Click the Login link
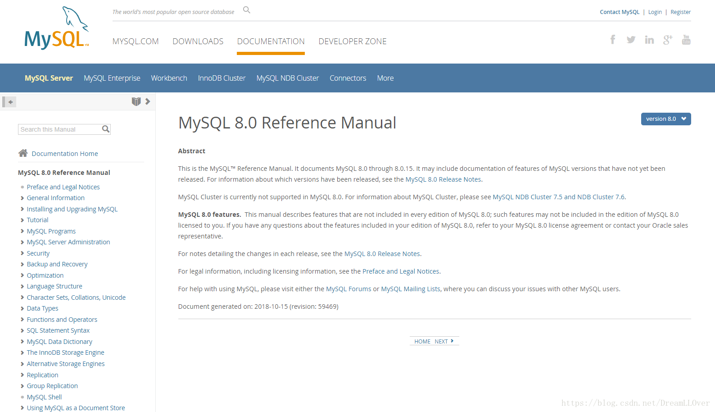Screen dimensions: 715x412 (x=655, y=12)
